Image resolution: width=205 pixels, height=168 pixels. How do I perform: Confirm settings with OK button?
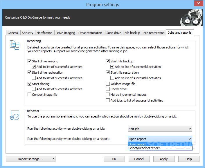pos(114,159)
